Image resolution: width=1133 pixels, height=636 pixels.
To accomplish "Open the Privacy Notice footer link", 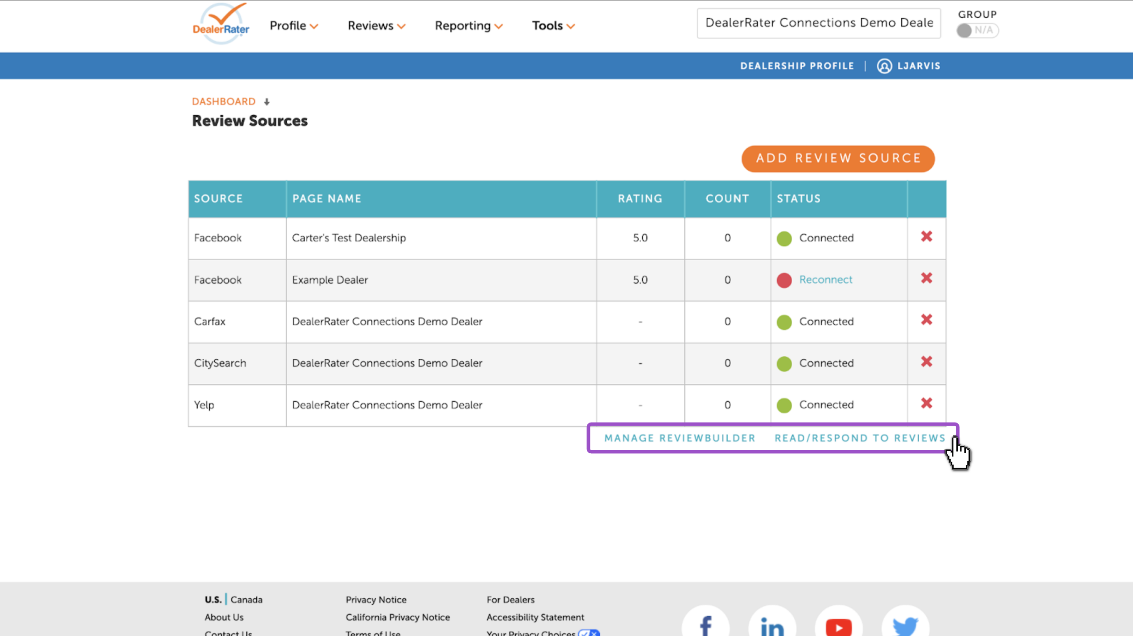I will [376, 599].
